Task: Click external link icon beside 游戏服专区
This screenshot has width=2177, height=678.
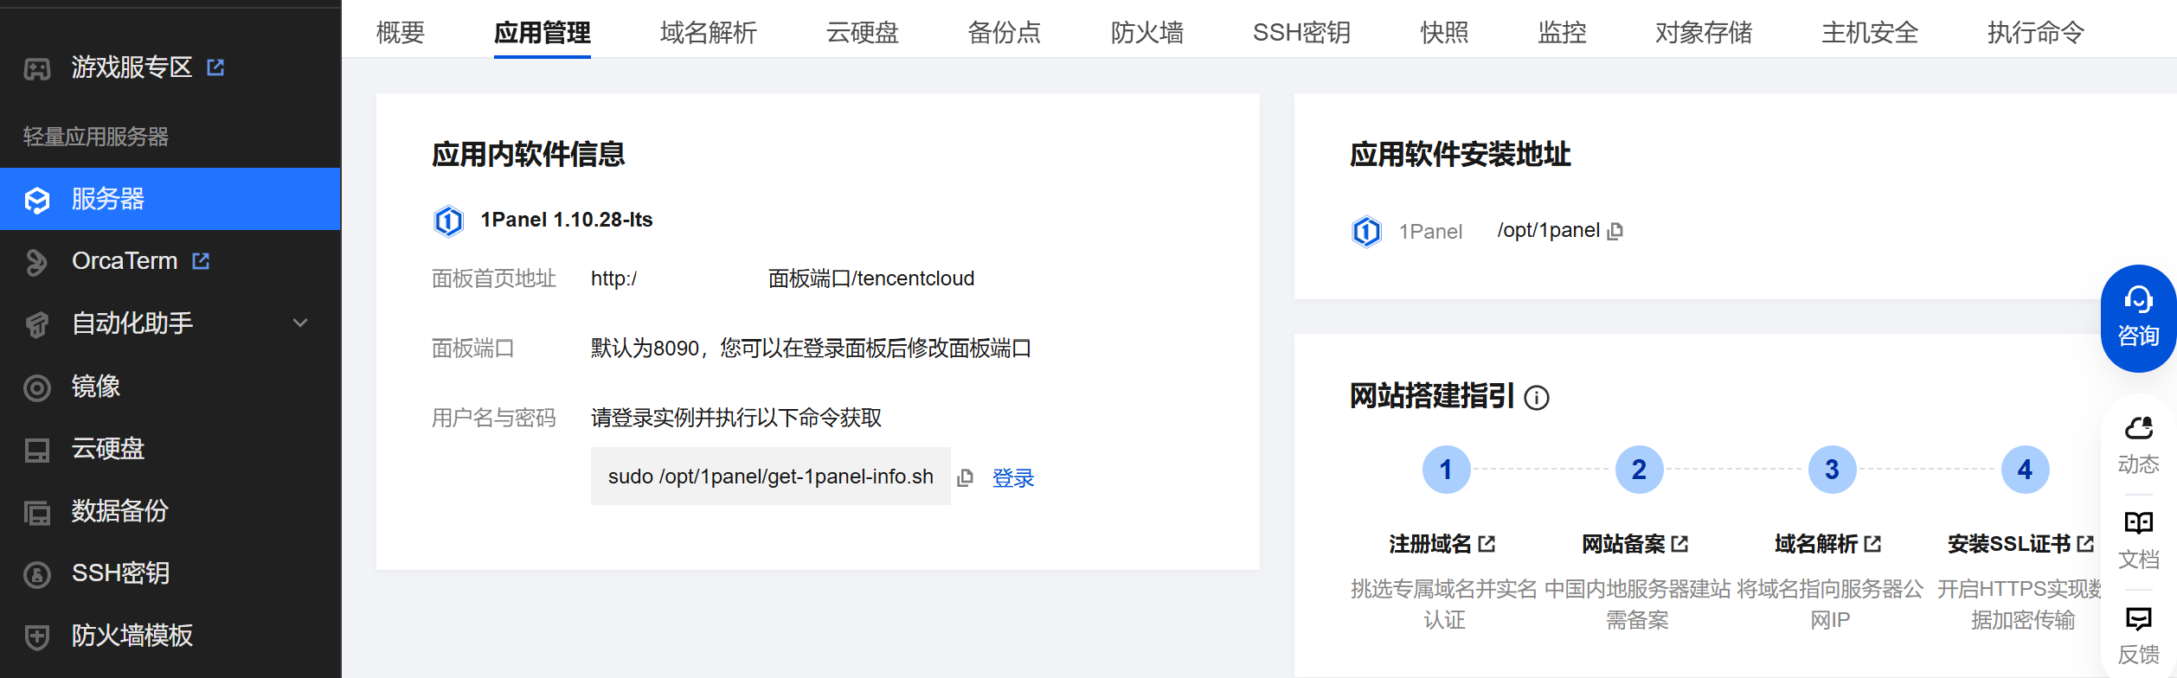Action: pyautogui.click(x=215, y=67)
